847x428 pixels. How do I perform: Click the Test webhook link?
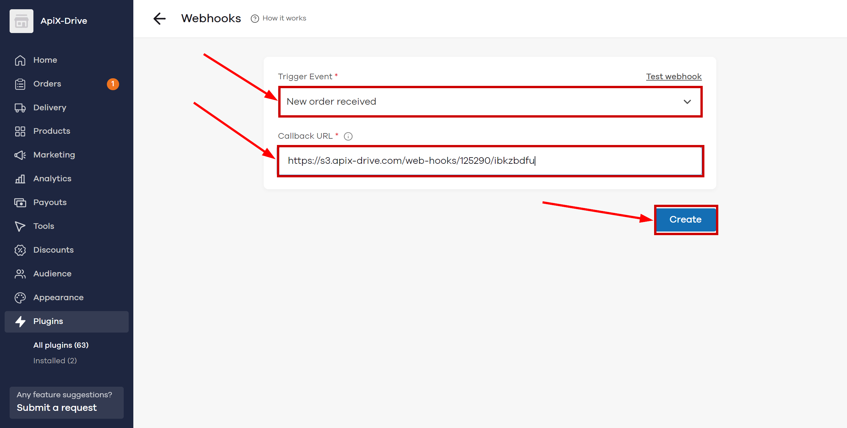point(674,77)
